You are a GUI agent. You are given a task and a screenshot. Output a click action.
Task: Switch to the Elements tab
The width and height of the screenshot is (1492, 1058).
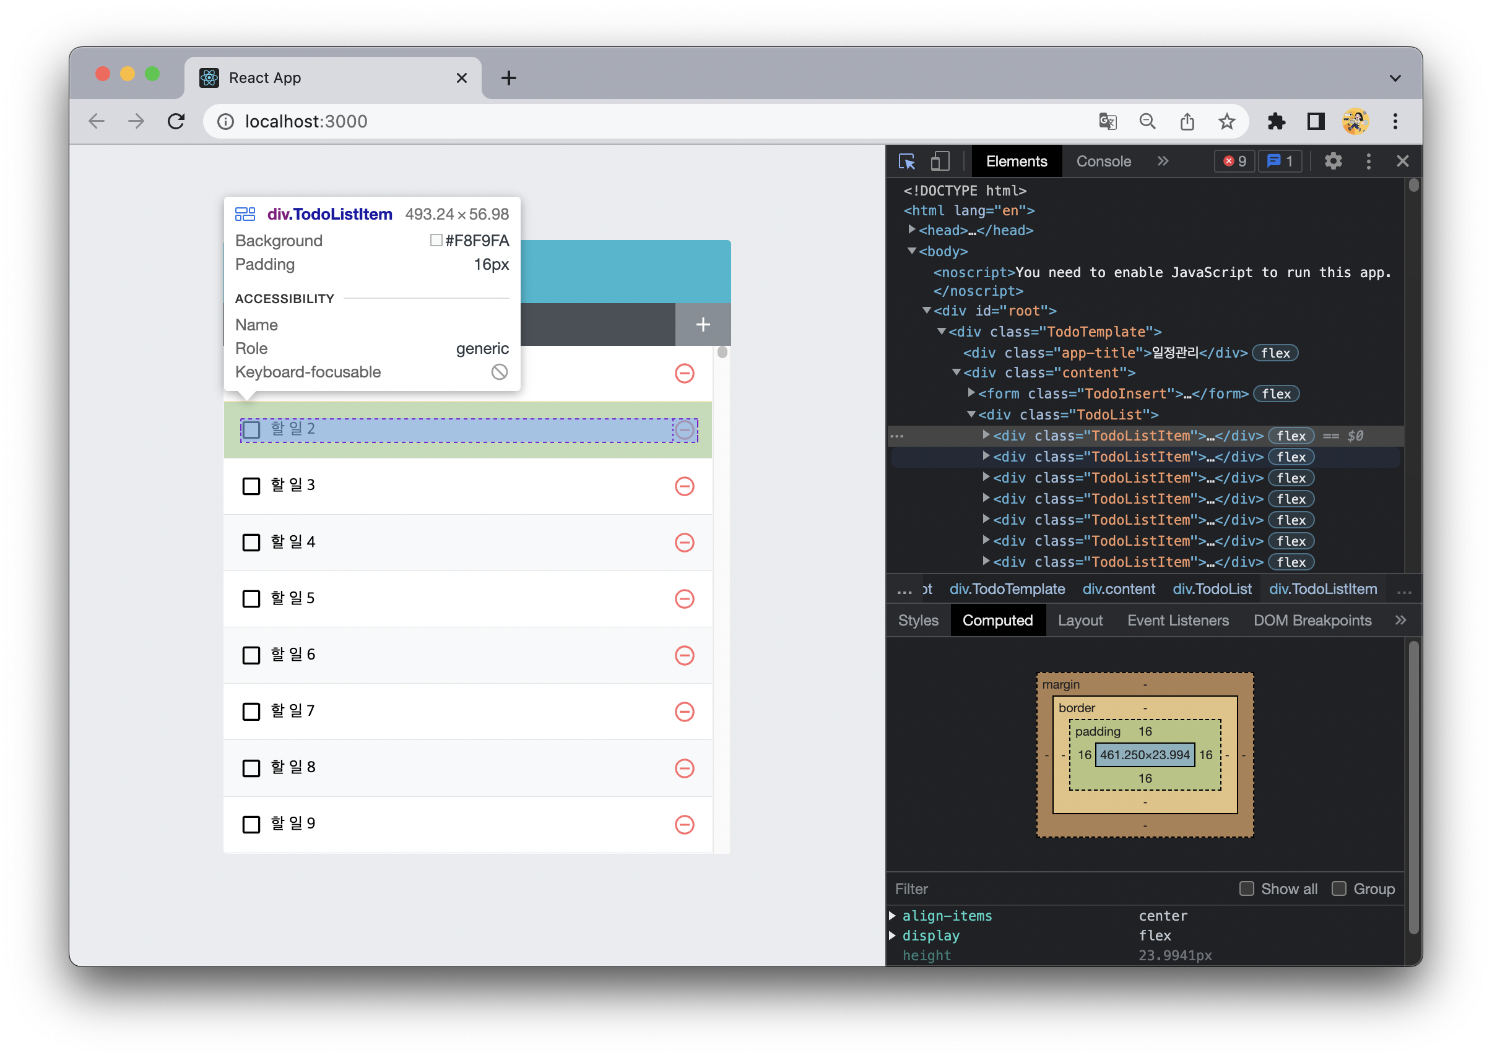click(1016, 161)
